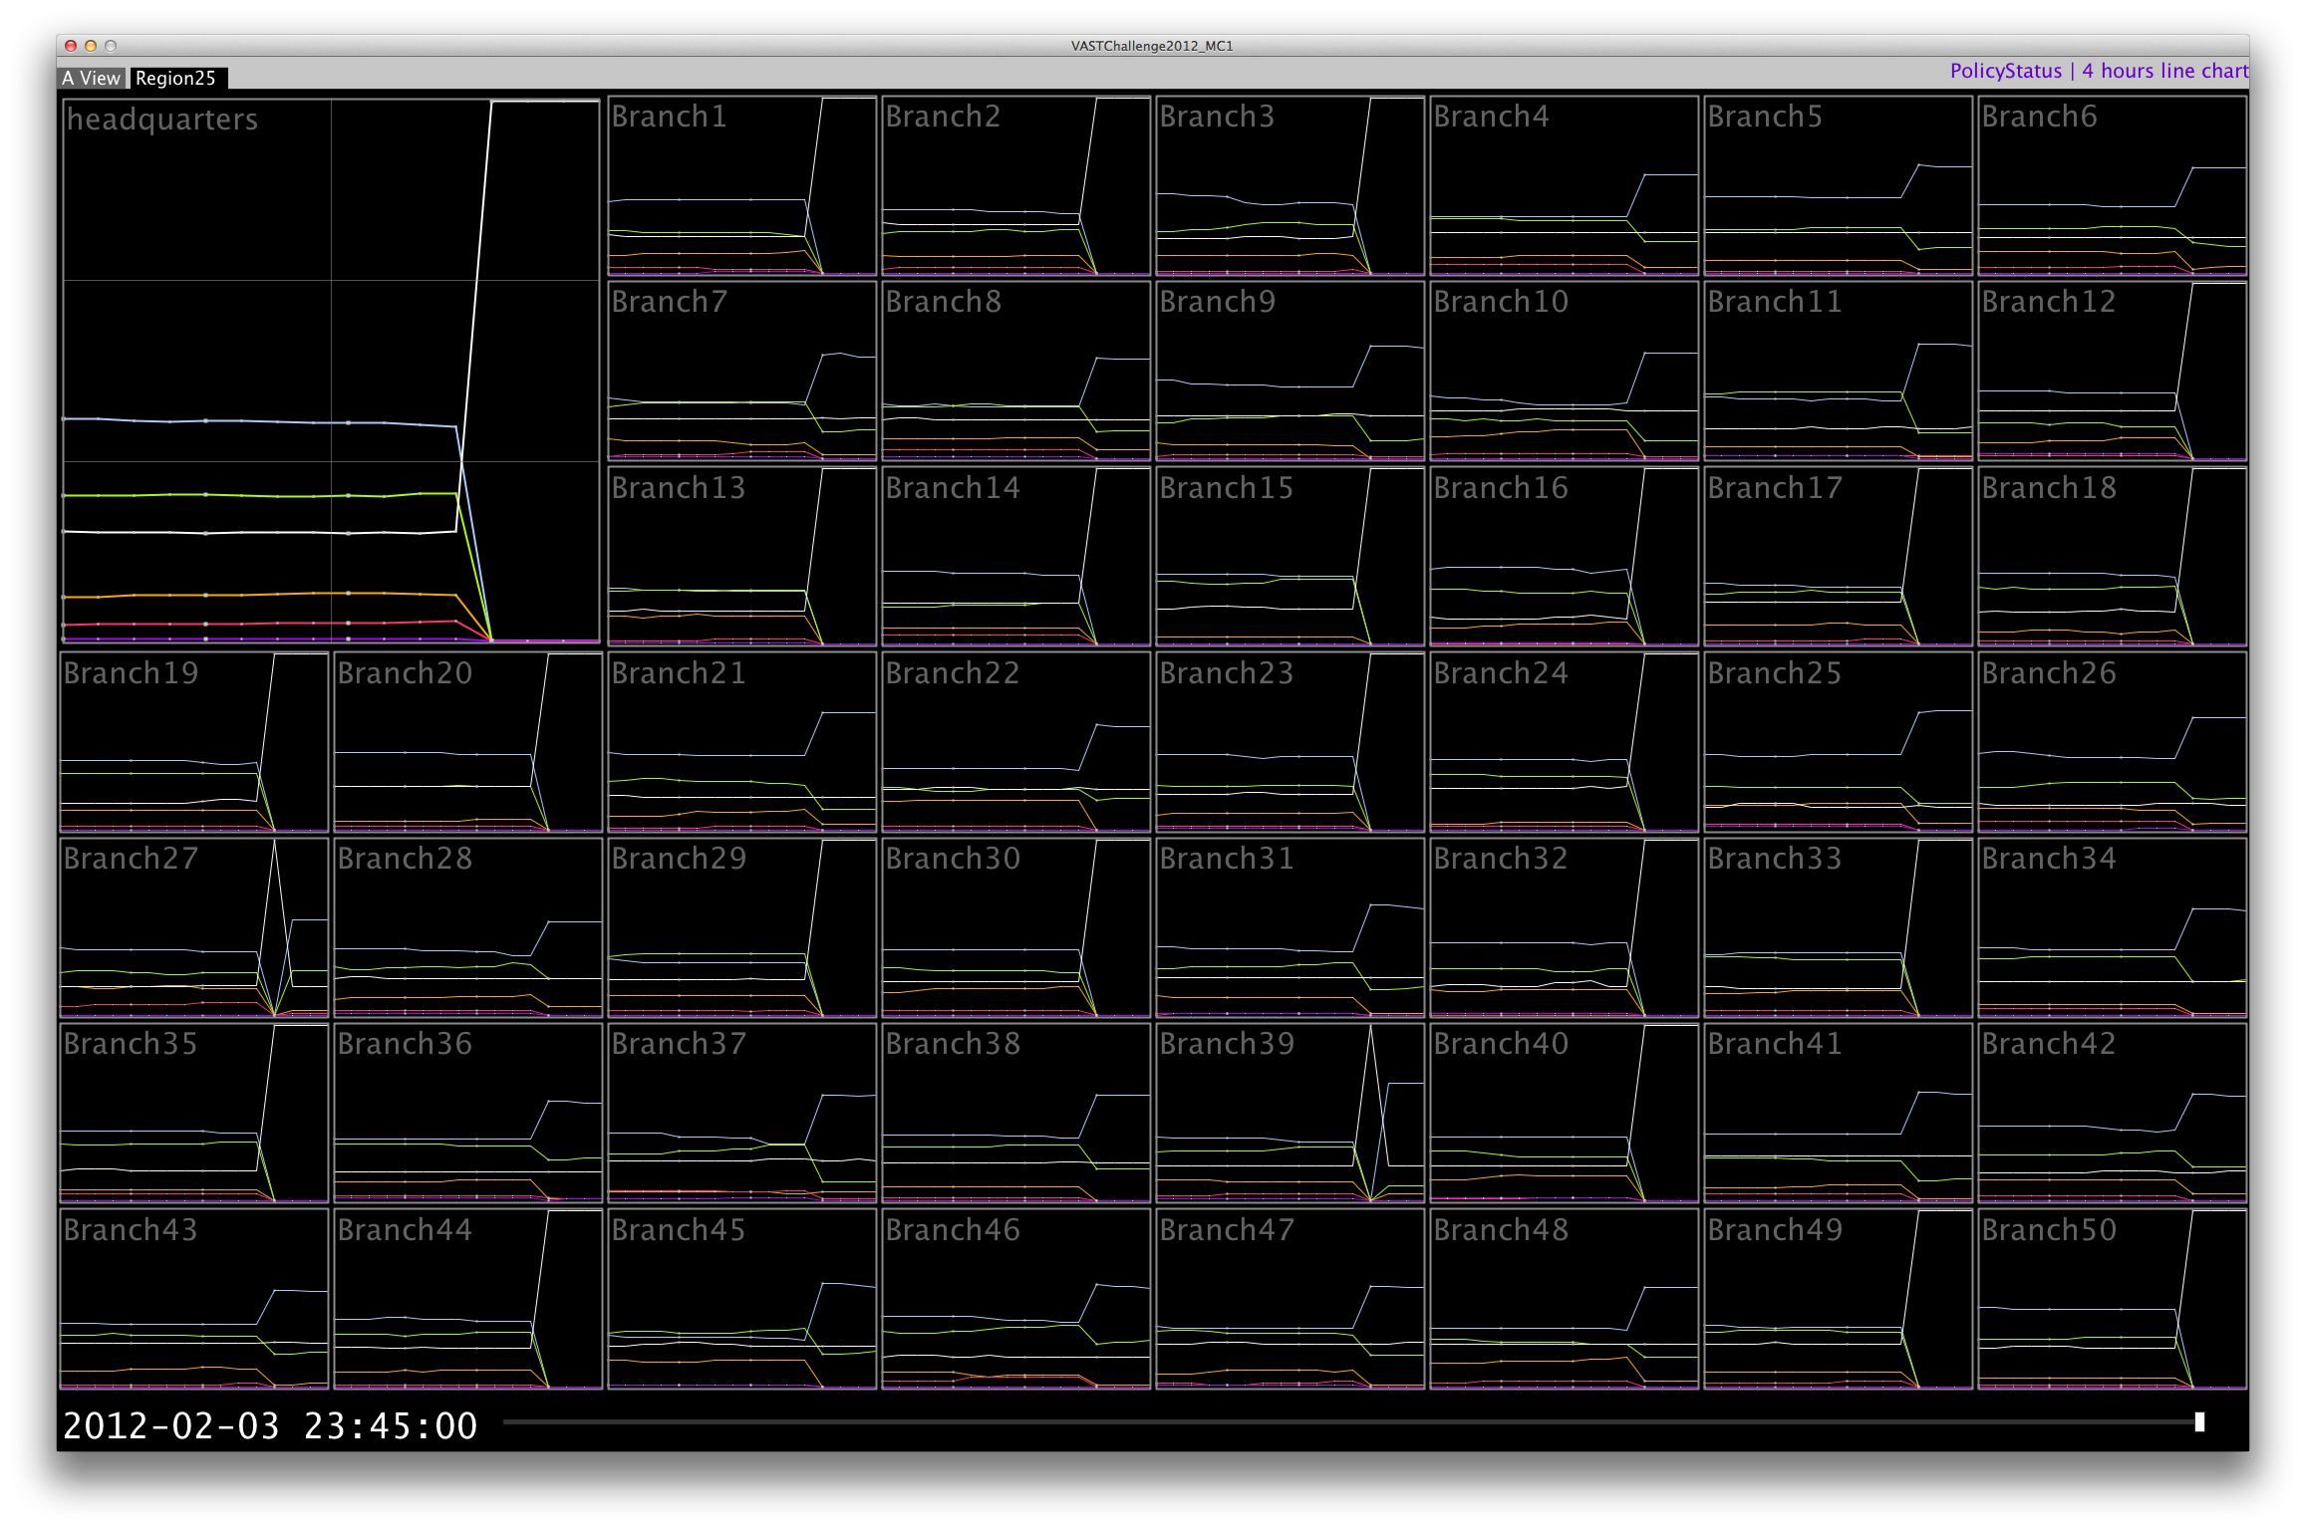Click the Branch25 chart tile
Image resolution: width=2306 pixels, height=1530 pixels.
[1839, 742]
